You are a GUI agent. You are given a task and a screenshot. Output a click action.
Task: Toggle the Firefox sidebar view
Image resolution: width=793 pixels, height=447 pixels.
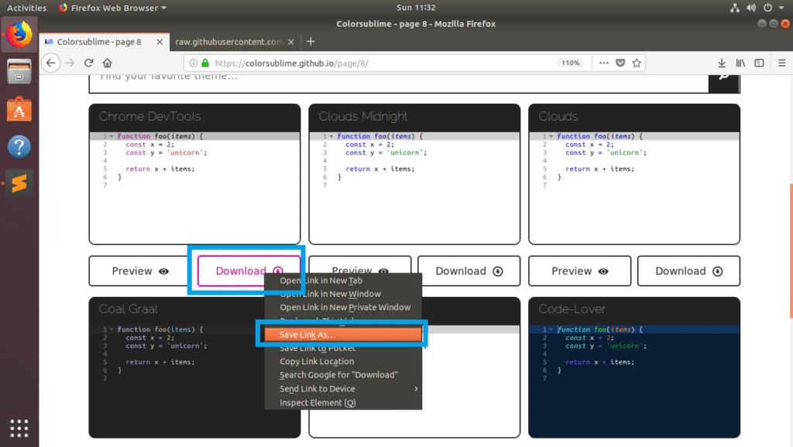[x=760, y=63]
